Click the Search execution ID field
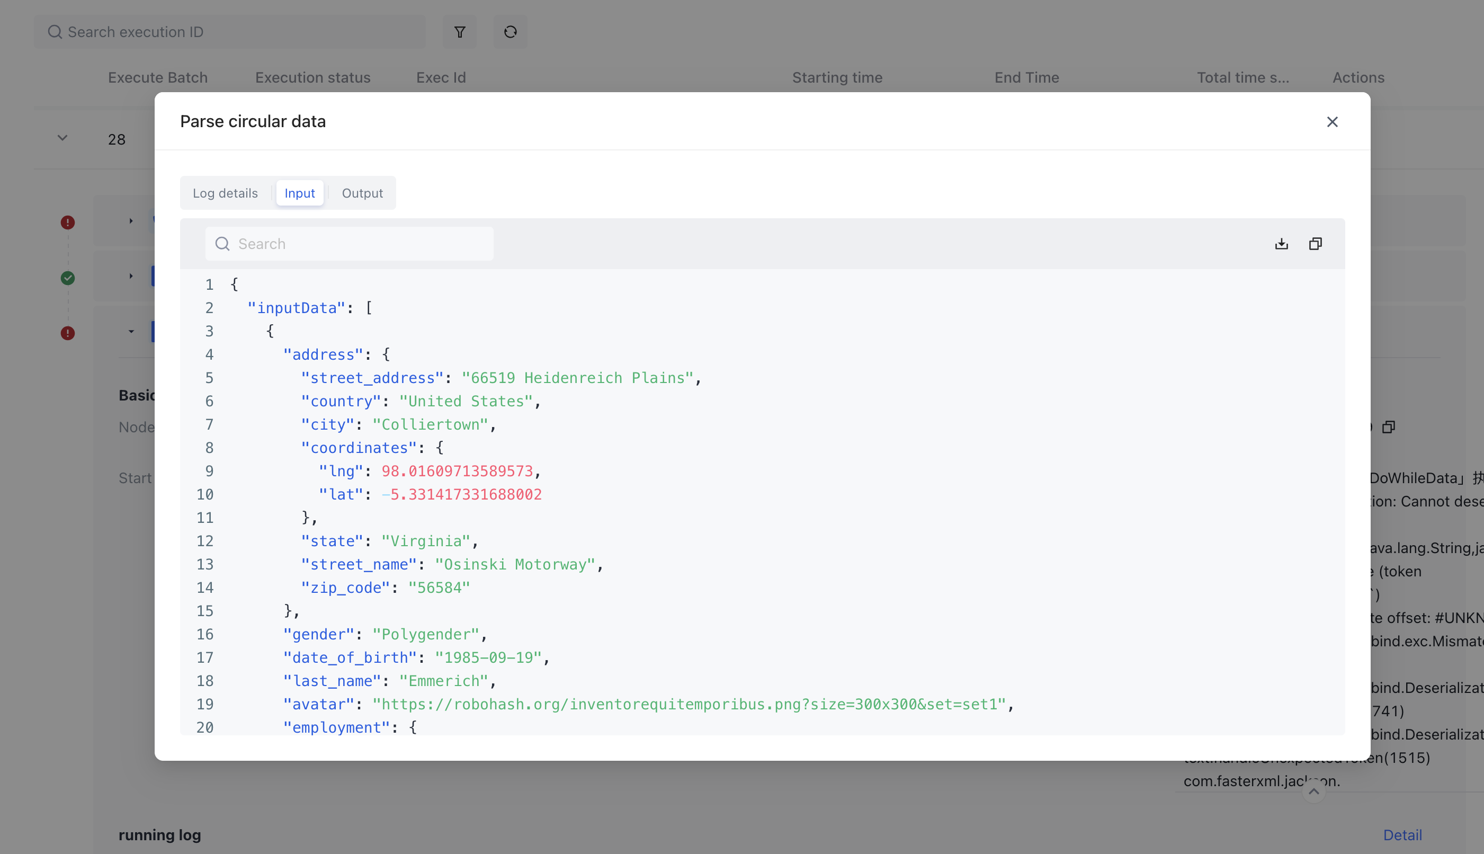Viewport: 1484px width, 854px height. [235, 32]
